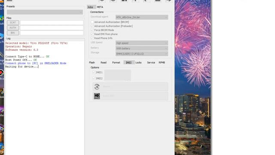Select the IMEI tab
275x155 pixels.
click(129, 62)
